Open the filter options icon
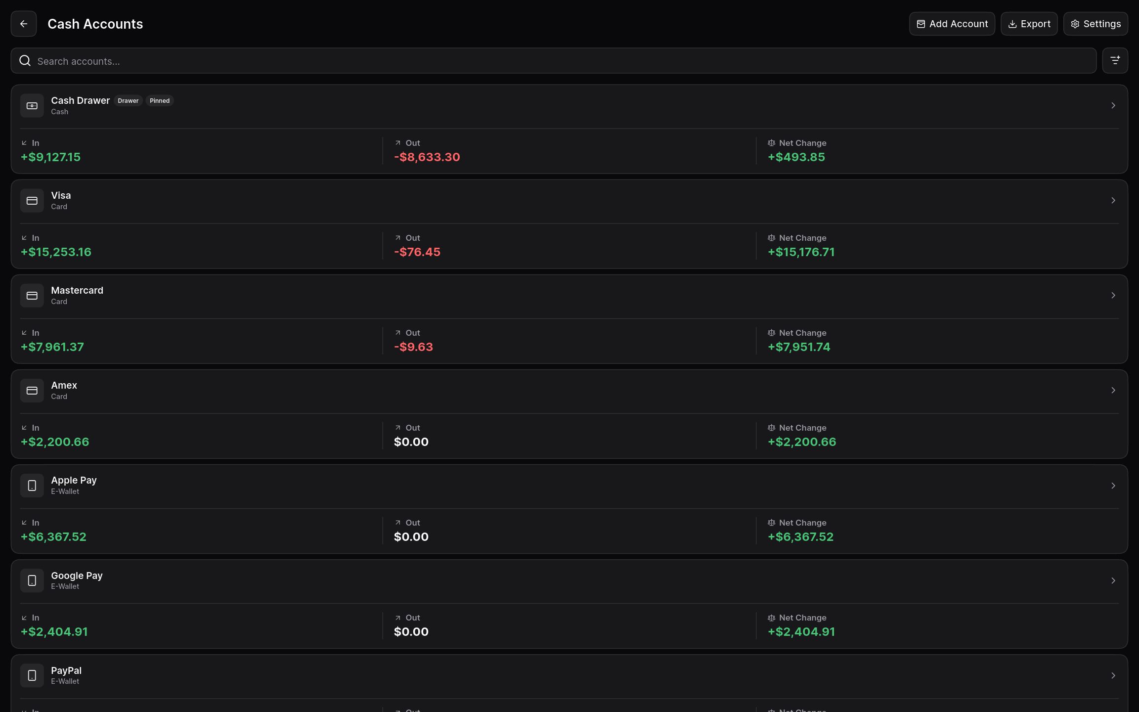Viewport: 1139px width, 712px height. (1115, 60)
